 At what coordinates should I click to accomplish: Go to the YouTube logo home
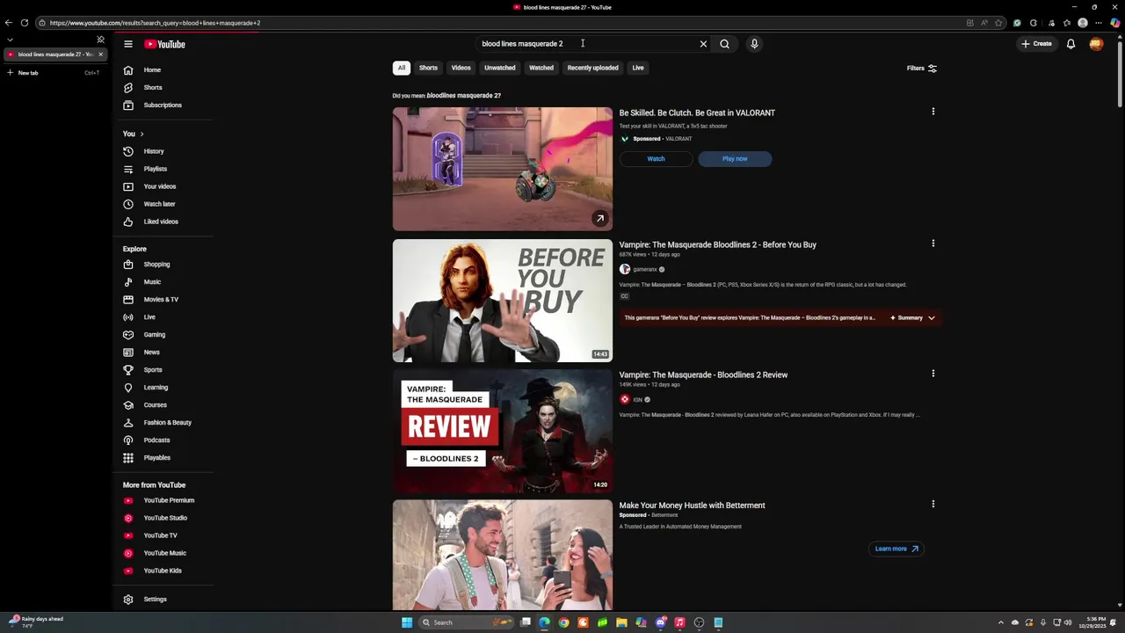pyautogui.click(x=165, y=44)
